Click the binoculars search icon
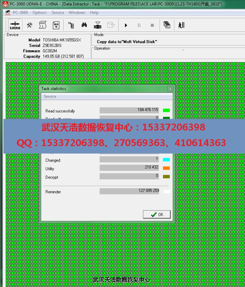Image resolution: width=245 pixels, height=287 pixels. [84, 25]
